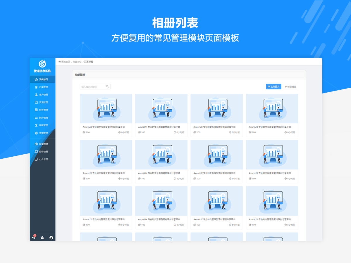Click the 分类名称 breadcrumb link

pos(77,62)
